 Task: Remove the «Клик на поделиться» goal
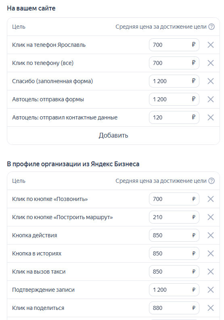click(x=211, y=308)
